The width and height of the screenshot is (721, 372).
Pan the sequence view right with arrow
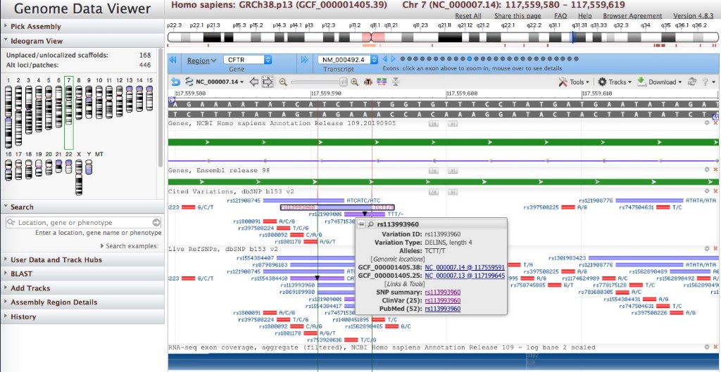(268, 82)
